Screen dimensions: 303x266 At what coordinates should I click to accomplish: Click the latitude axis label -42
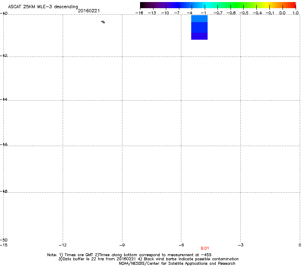pos(4,55)
